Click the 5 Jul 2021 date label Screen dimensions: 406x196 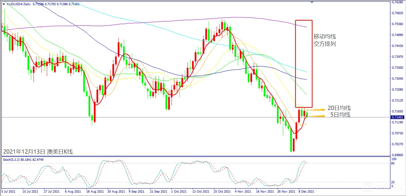(9, 191)
